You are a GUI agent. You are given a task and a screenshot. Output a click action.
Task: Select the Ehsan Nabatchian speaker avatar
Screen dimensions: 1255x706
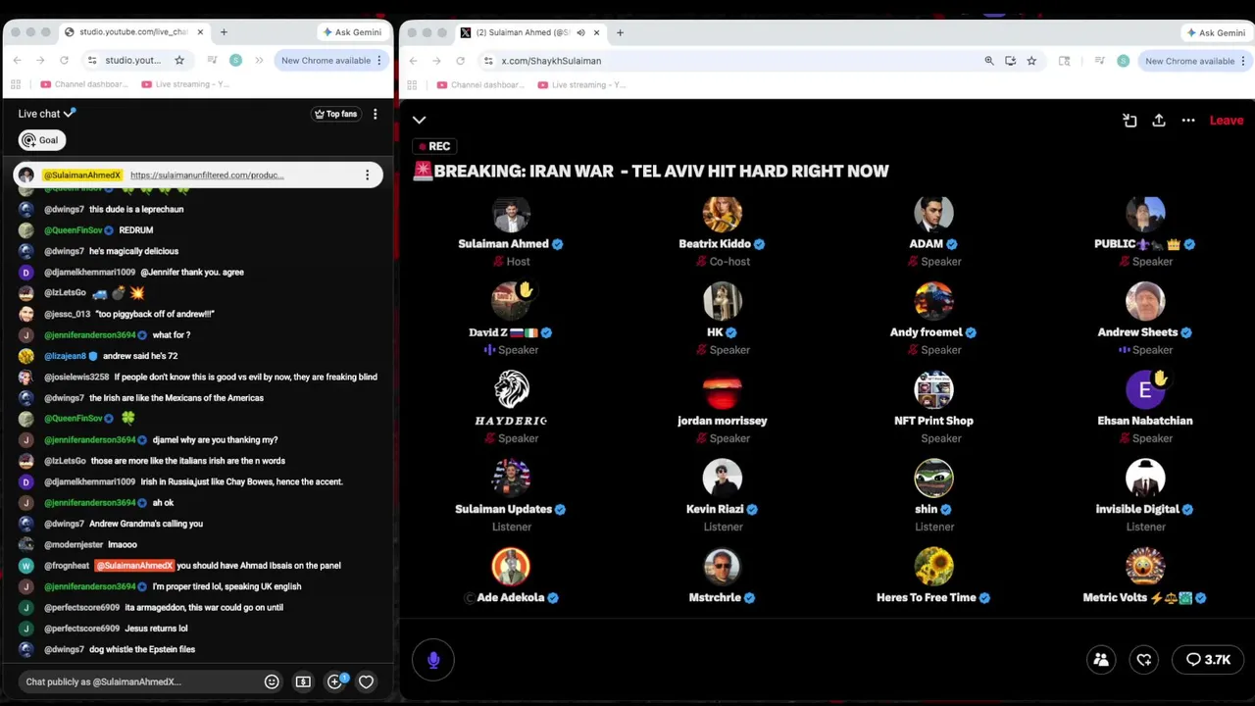coord(1145,389)
